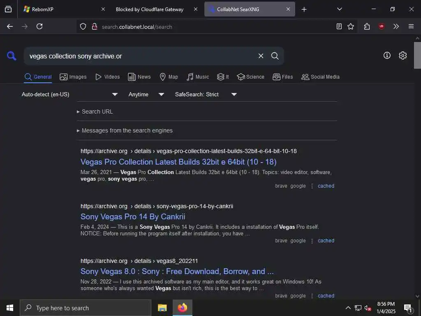421x316 pixels.
Task: Submit search with magnifier button
Action: coord(275,56)
